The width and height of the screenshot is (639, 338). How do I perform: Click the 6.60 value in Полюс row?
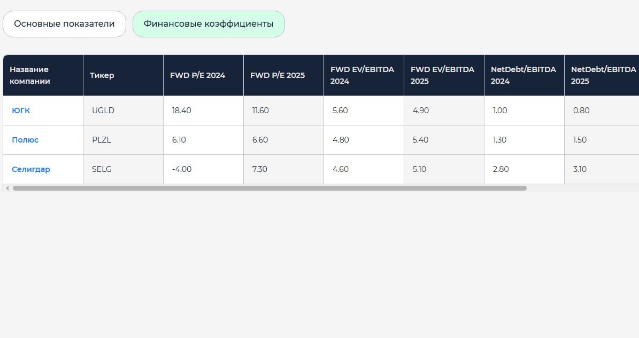[260, 140]
